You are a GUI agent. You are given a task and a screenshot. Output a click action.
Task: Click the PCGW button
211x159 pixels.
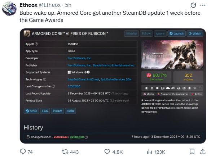[57, 111]
